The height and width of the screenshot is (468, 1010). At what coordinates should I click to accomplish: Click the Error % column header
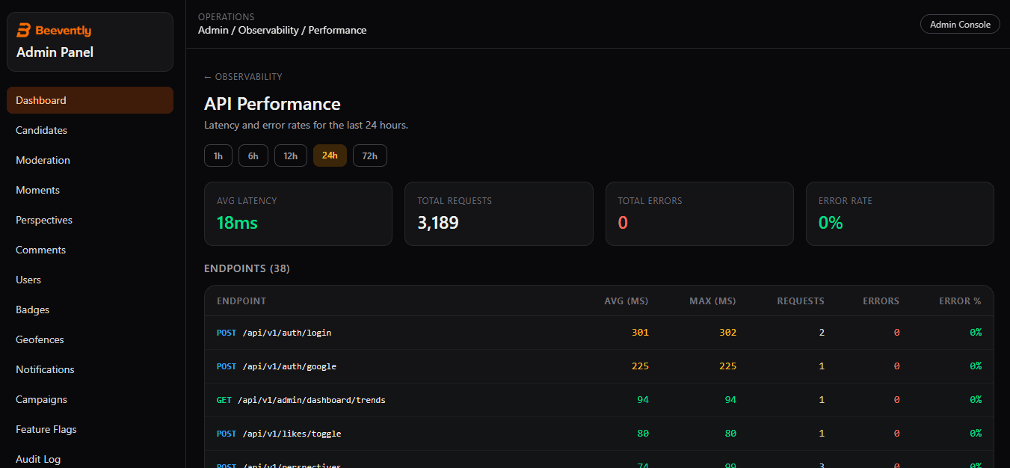pos(961,301)
